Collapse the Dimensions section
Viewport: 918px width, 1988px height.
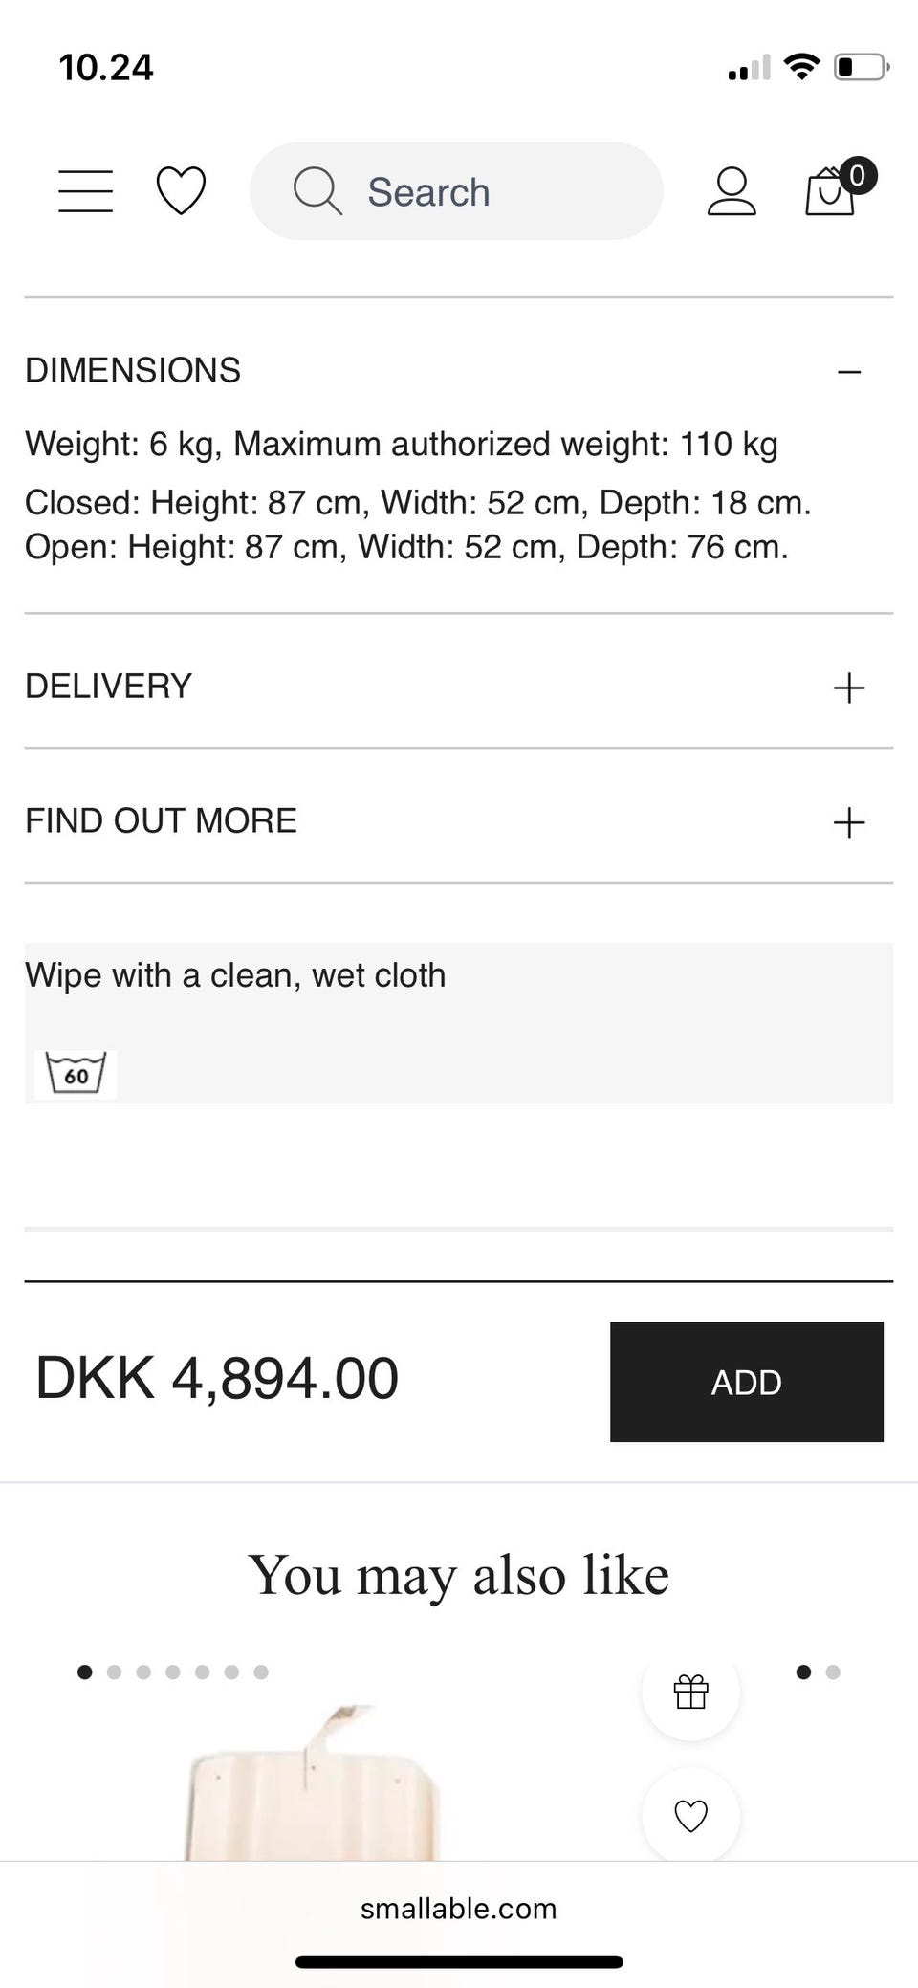point(848,371)
